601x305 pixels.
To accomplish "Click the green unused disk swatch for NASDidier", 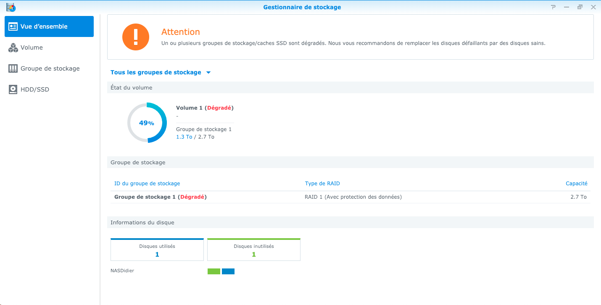I will click(x=214, y=271).
